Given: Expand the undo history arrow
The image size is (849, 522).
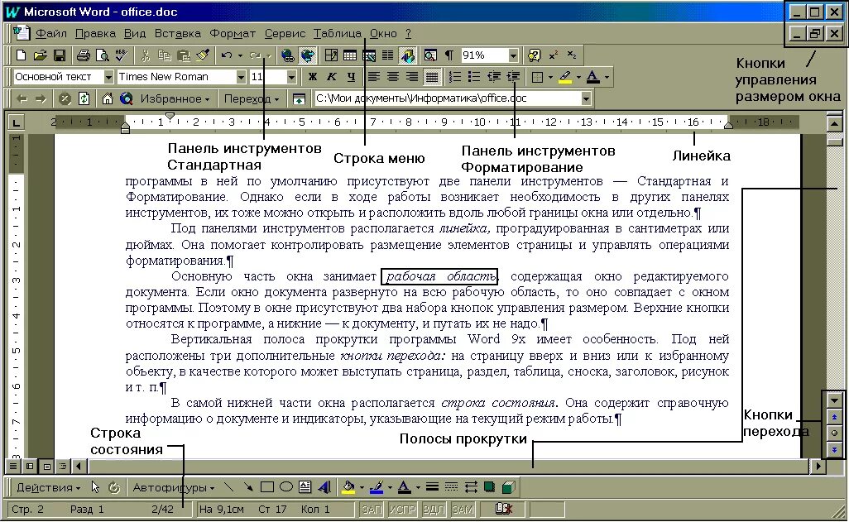Looking at the screenshot, I should pyautogui.click(x=240, y=55).
